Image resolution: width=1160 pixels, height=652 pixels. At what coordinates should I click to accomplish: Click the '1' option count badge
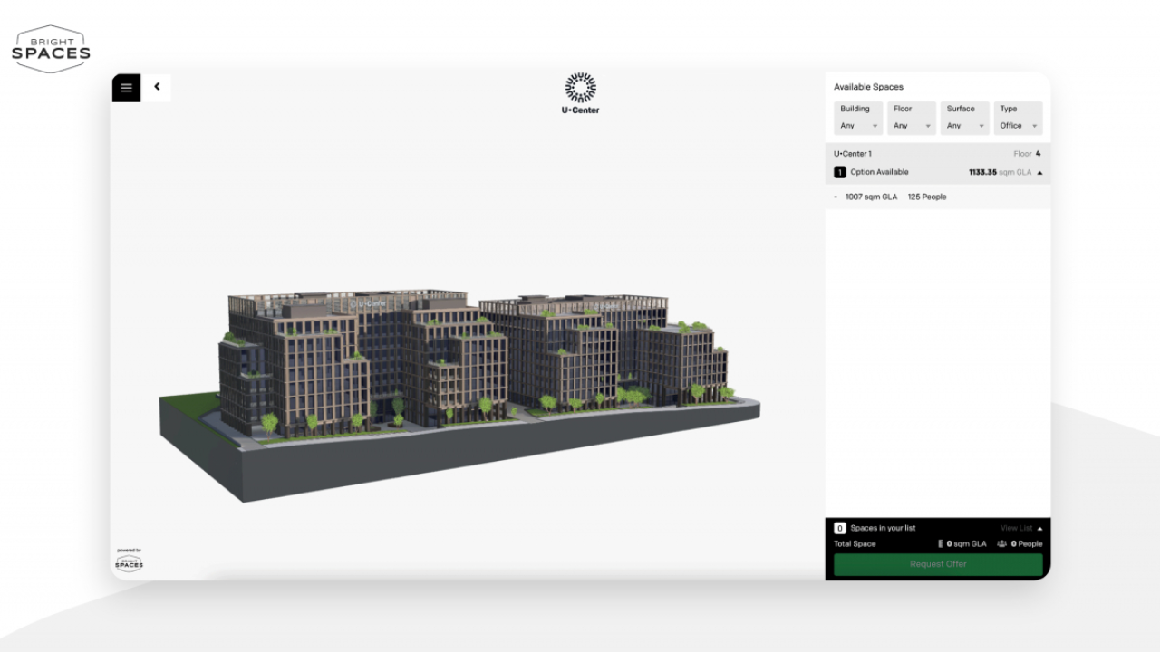click(x=839, y=172)
